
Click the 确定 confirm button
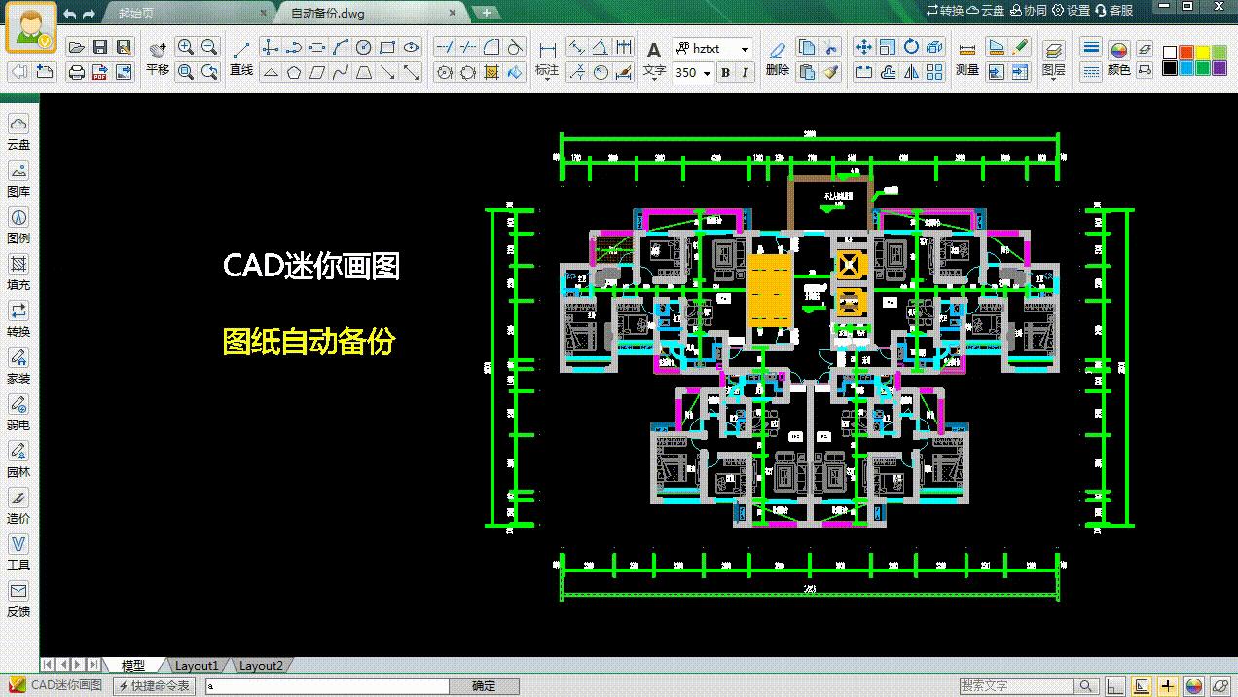pyautogui.click(x=484, y=686)
